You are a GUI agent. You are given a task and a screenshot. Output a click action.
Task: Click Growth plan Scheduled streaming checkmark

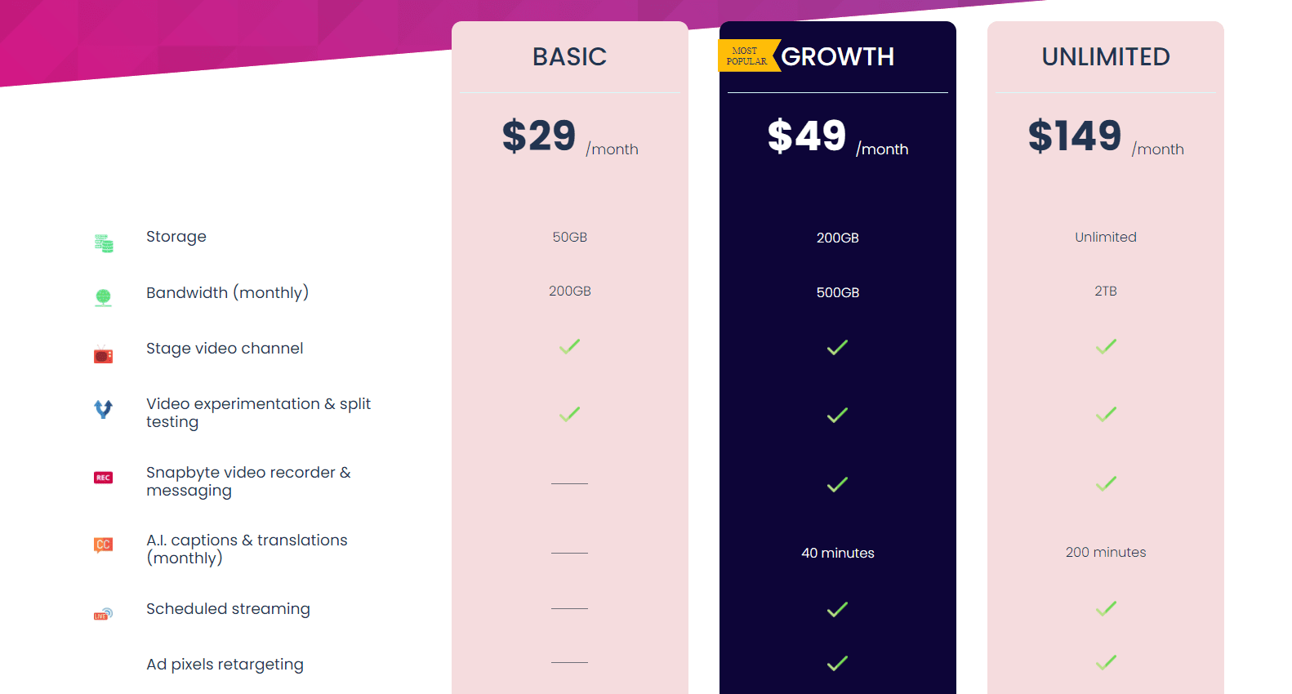click(837, 609)
